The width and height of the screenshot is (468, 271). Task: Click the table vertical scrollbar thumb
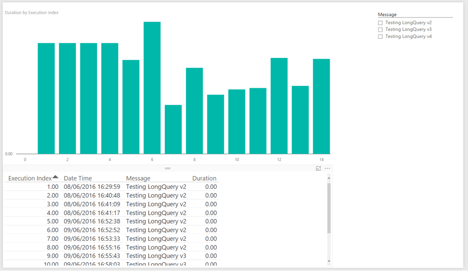329,208
